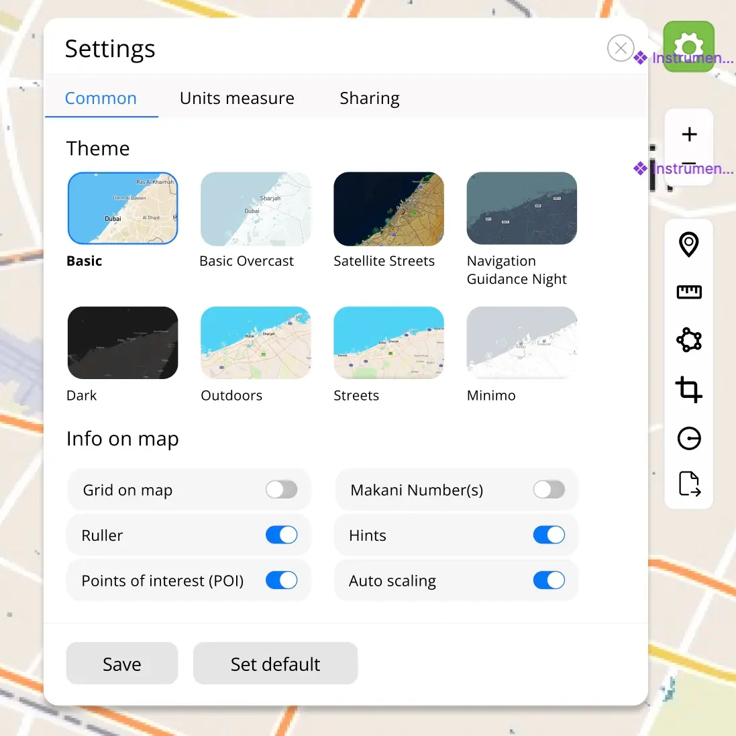Click the Save button
The image size is (736, 736).
122,664
